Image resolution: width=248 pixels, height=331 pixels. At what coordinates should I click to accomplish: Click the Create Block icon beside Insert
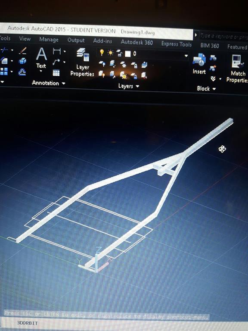213,58
